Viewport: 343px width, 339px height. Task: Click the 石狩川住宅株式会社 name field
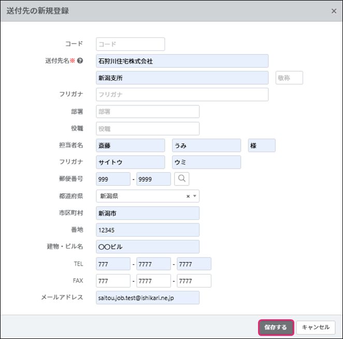click(182, 61)
